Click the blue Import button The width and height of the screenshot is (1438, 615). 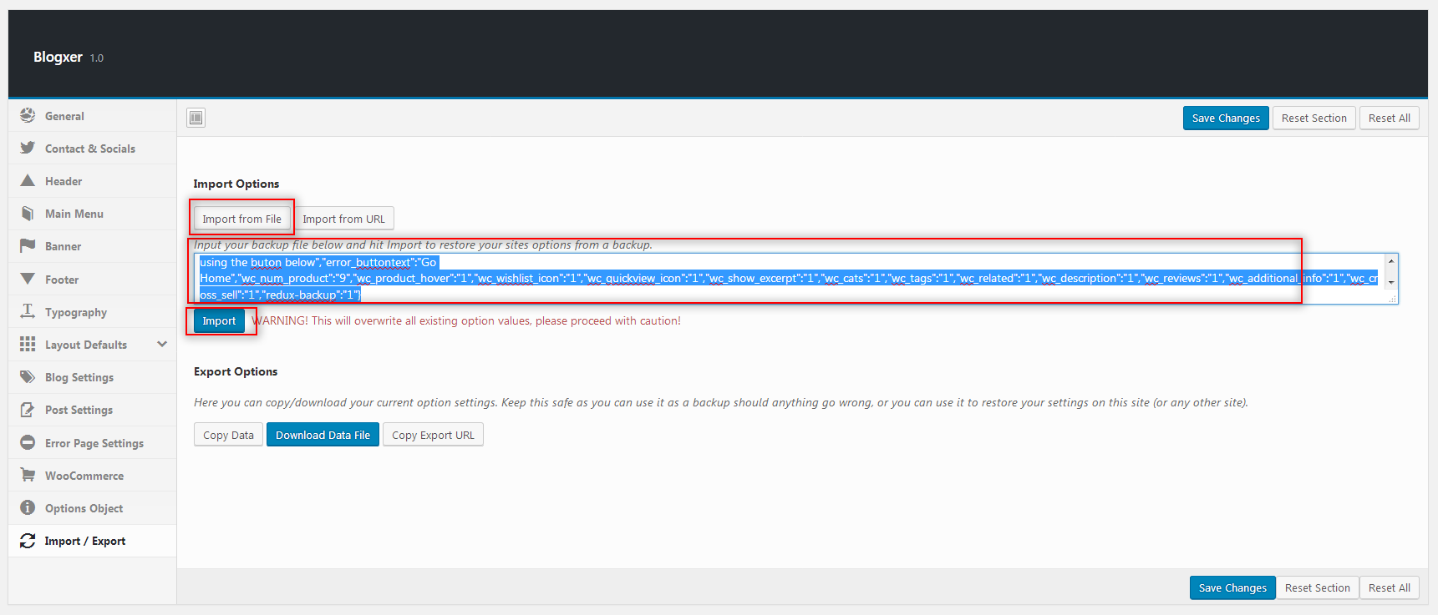coord(219,320)
